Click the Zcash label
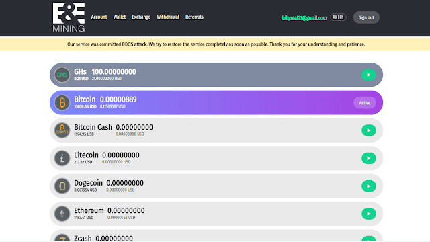 point(83,238)
